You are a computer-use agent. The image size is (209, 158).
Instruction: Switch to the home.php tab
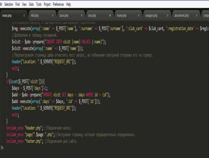click(x=128, y=16)
